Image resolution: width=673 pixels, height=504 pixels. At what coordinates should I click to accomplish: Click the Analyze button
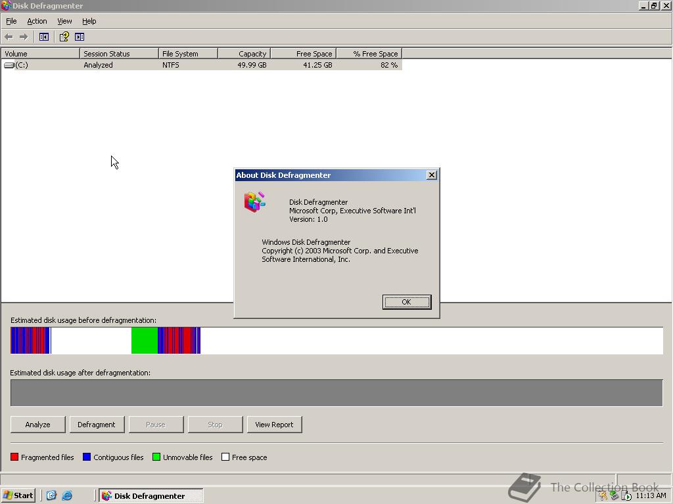(x=37, y=425)
